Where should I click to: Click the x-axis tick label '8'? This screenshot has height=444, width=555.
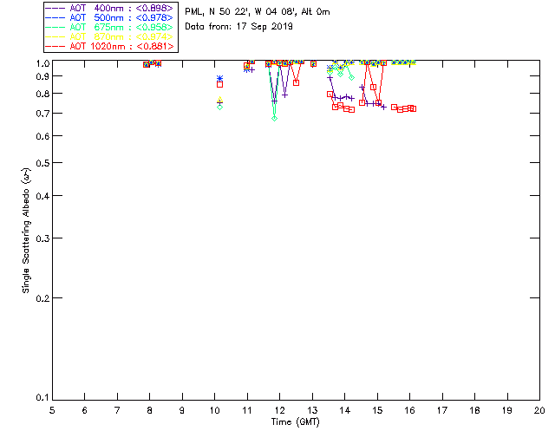(150, 410)
